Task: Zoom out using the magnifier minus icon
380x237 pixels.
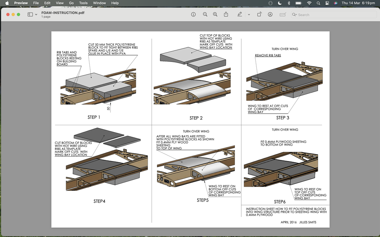Action: (205, 14)
